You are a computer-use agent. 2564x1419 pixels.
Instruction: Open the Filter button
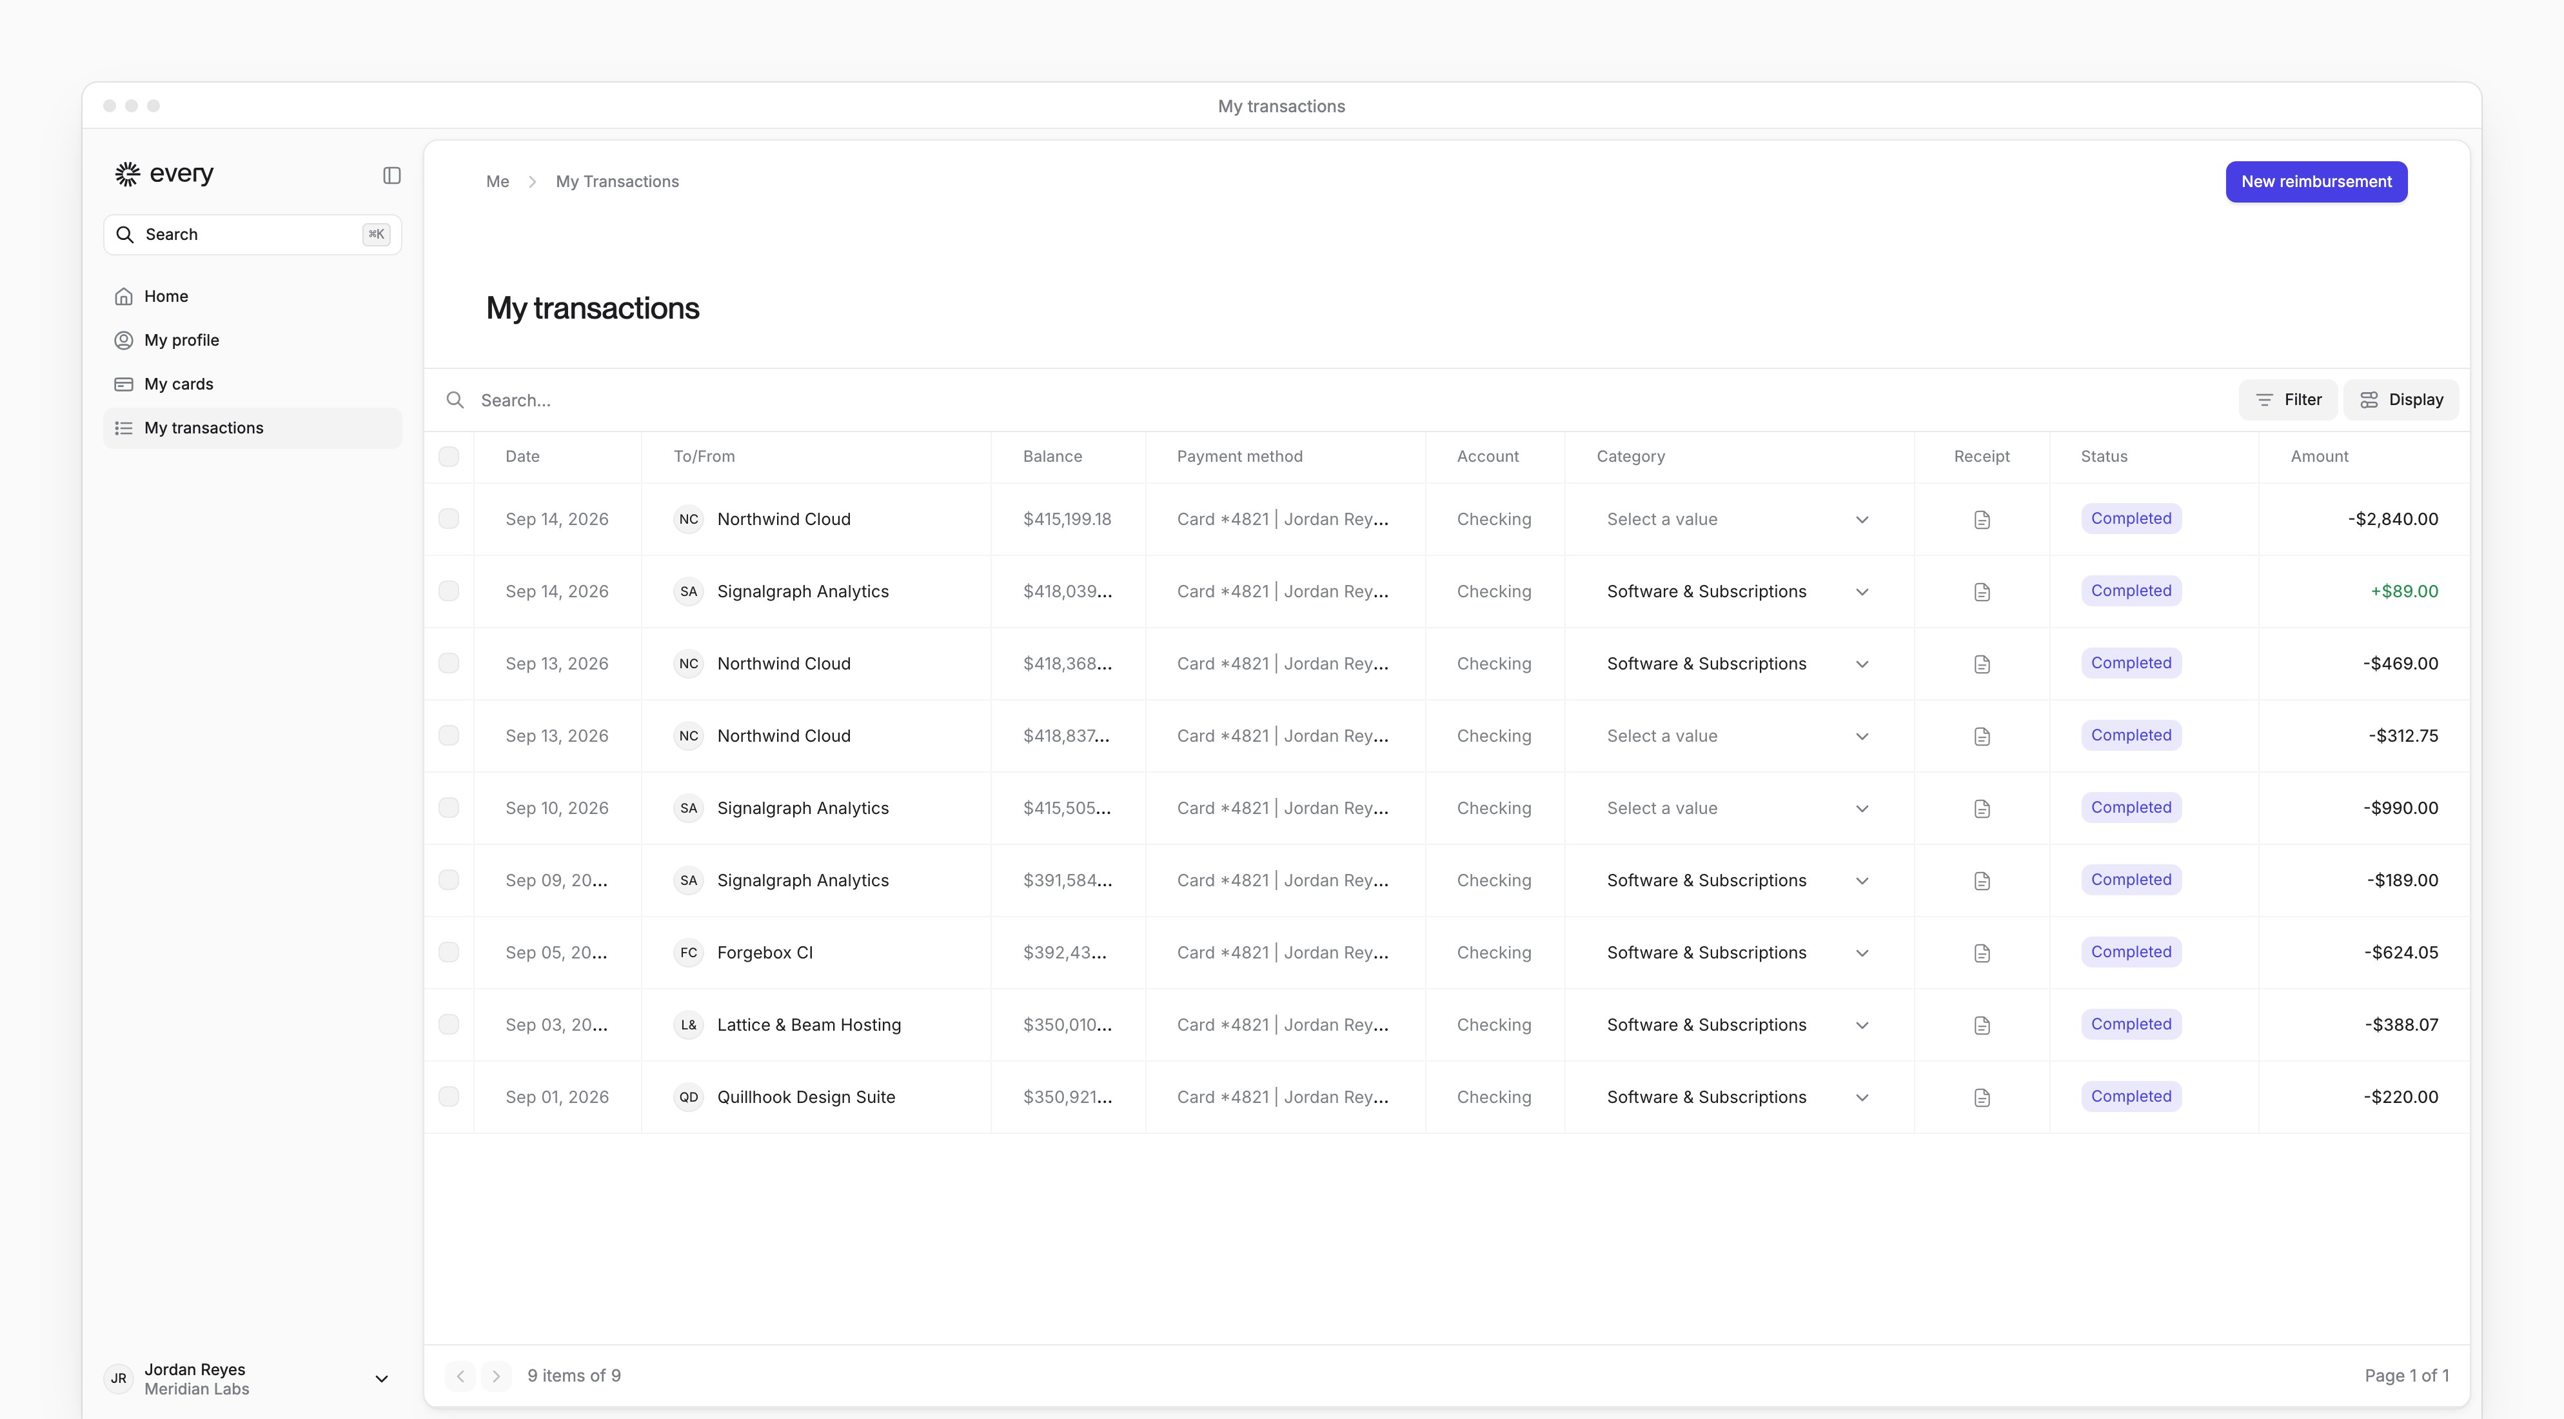2288,399
